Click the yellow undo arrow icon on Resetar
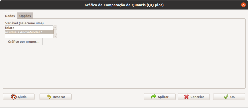 [49, 97]
